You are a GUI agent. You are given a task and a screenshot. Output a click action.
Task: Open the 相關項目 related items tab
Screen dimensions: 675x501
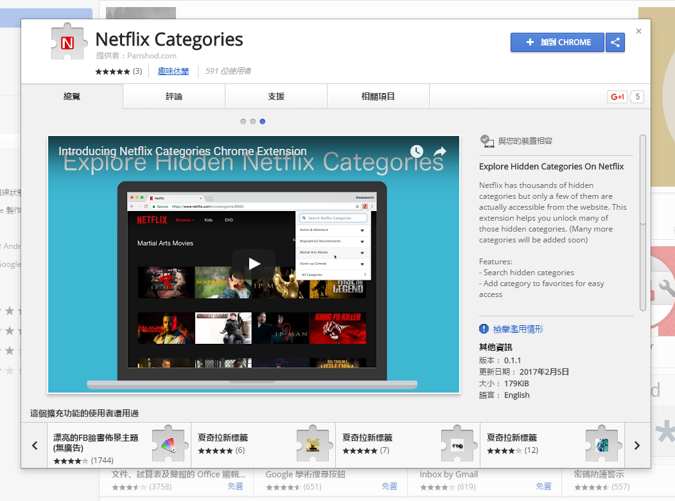(x=378, y=97)
